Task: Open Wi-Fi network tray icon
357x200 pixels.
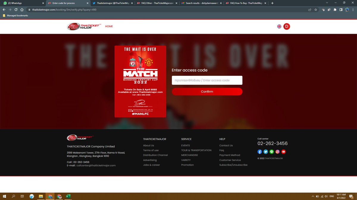Action: point(322,196)
